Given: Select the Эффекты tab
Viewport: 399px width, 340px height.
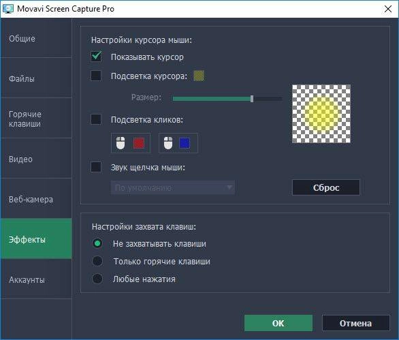Looking at the screenshot, I should click(x=36, y=238).
